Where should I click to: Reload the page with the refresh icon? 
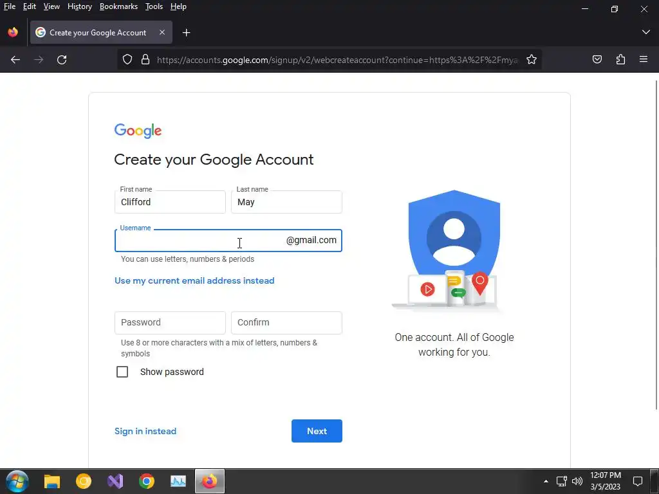[62, 60]
